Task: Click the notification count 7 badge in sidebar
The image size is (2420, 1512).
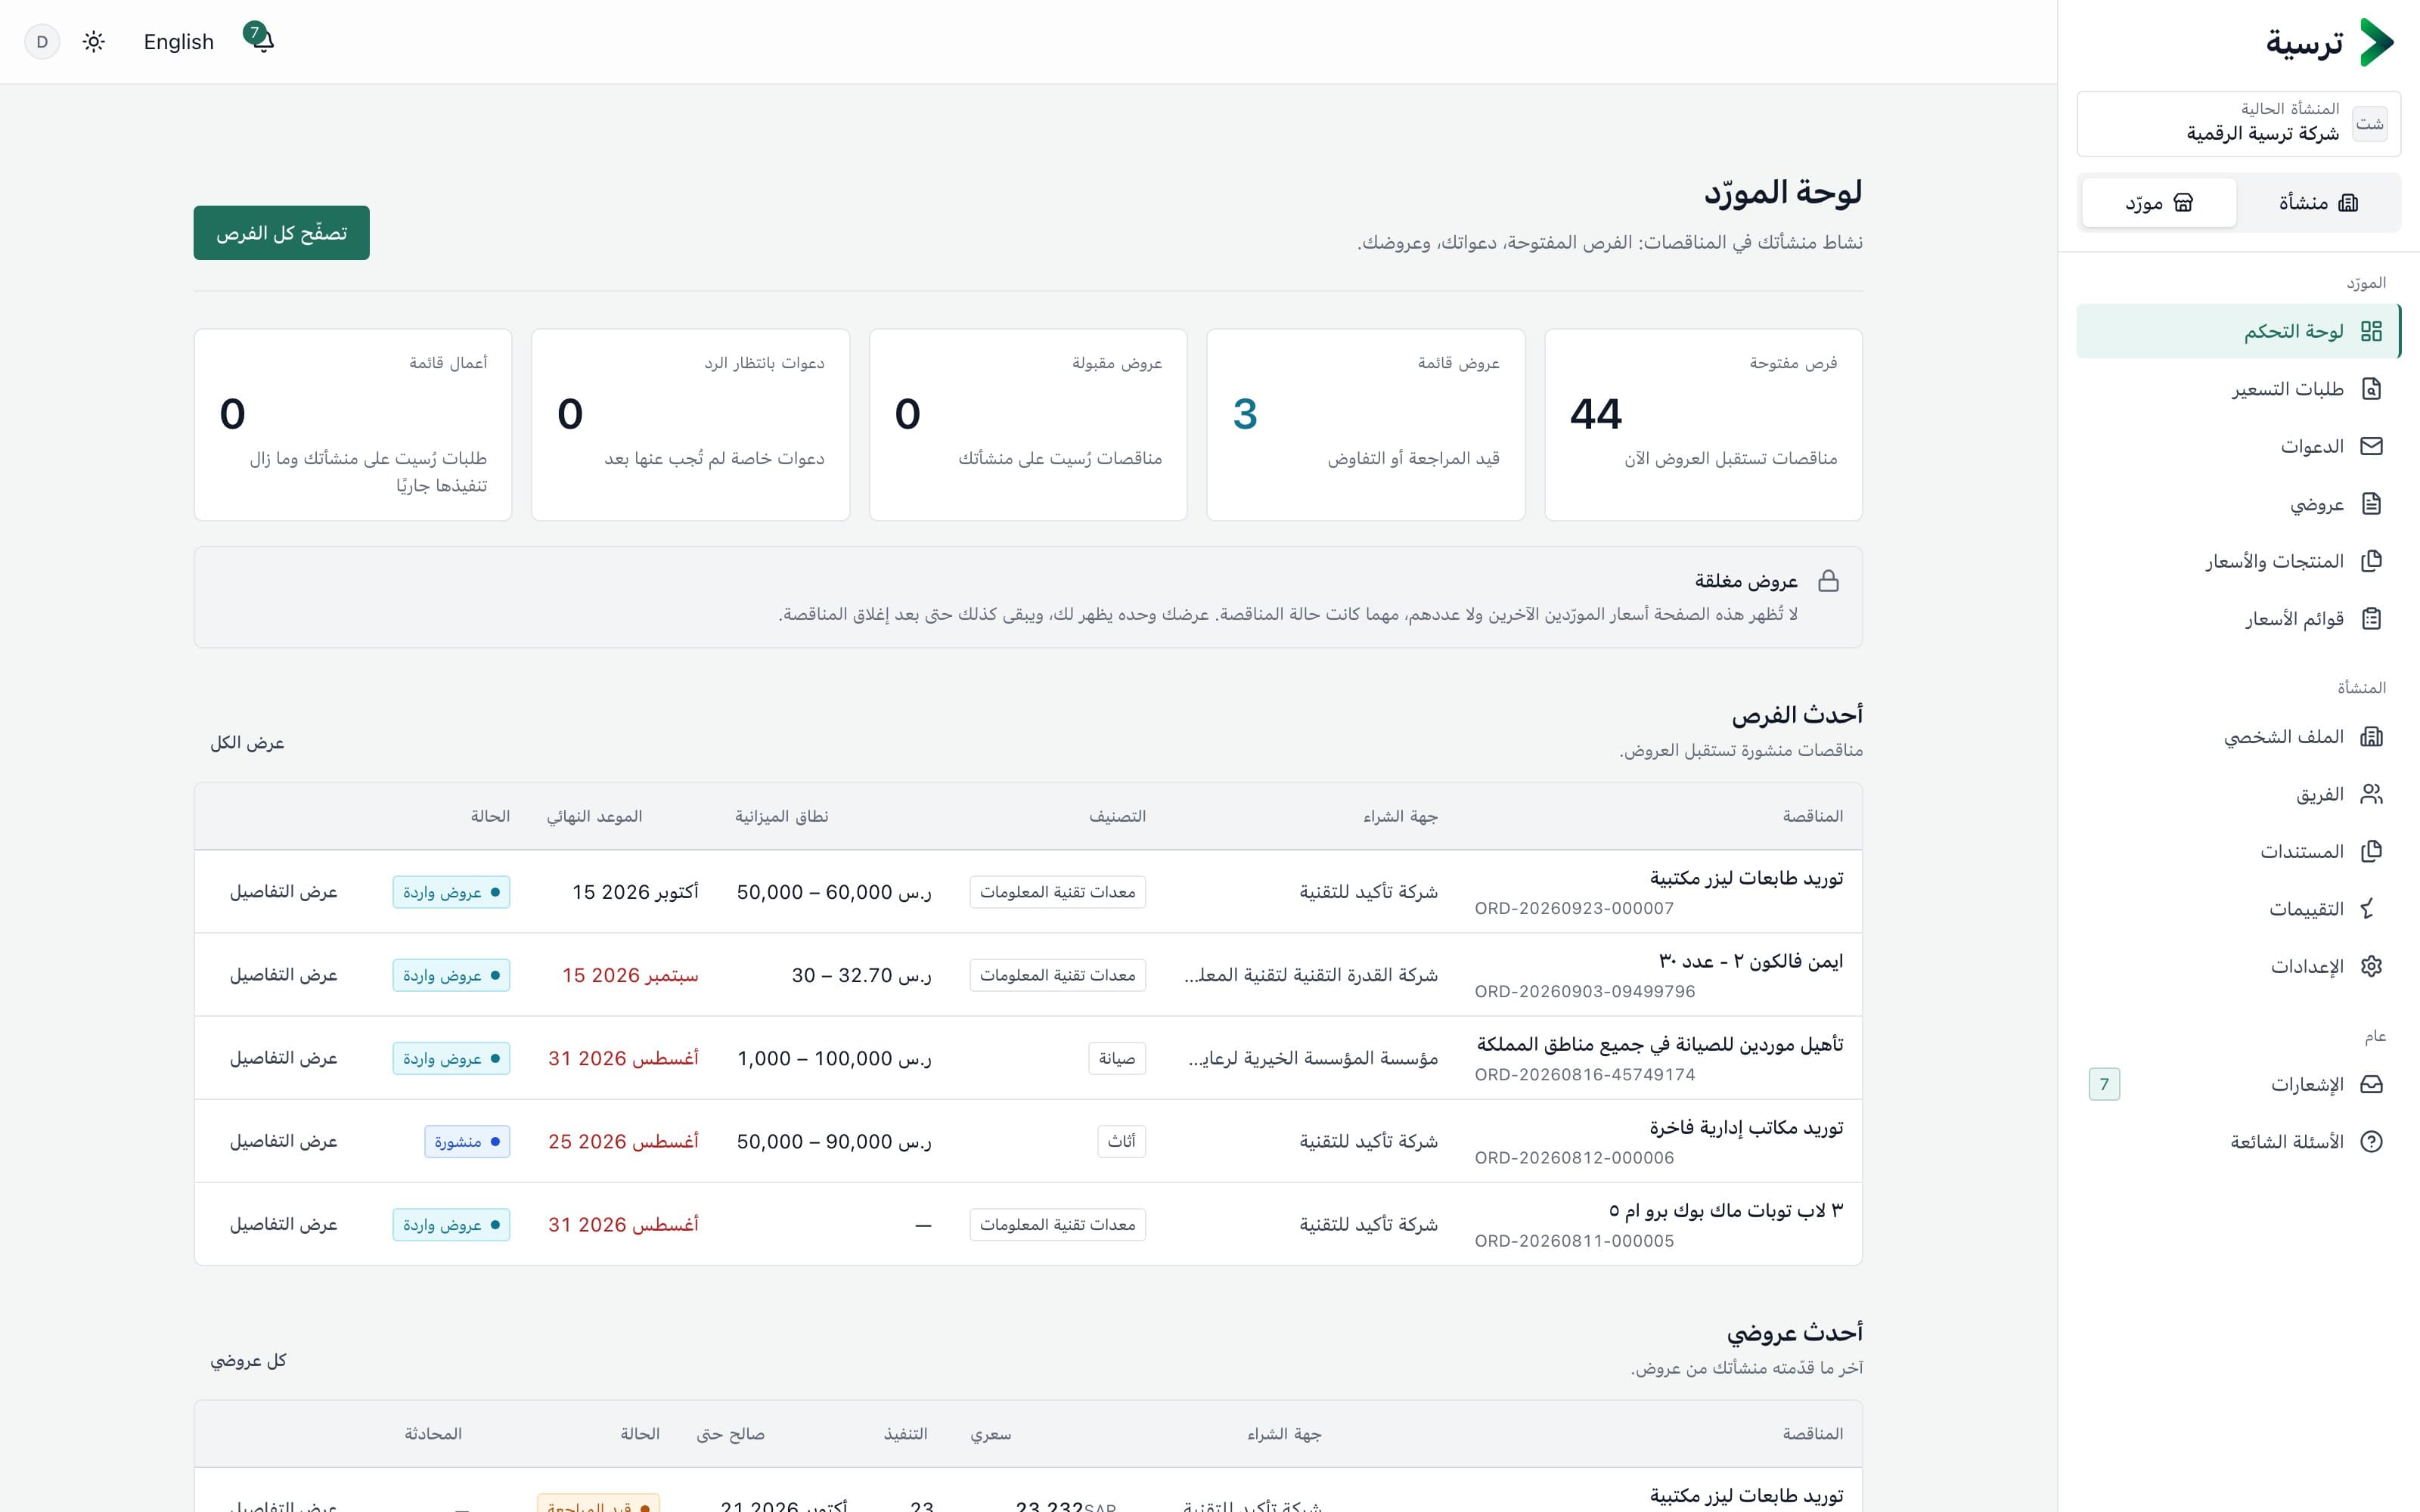Action: pyautogui.click(x=2104, y=1084)
